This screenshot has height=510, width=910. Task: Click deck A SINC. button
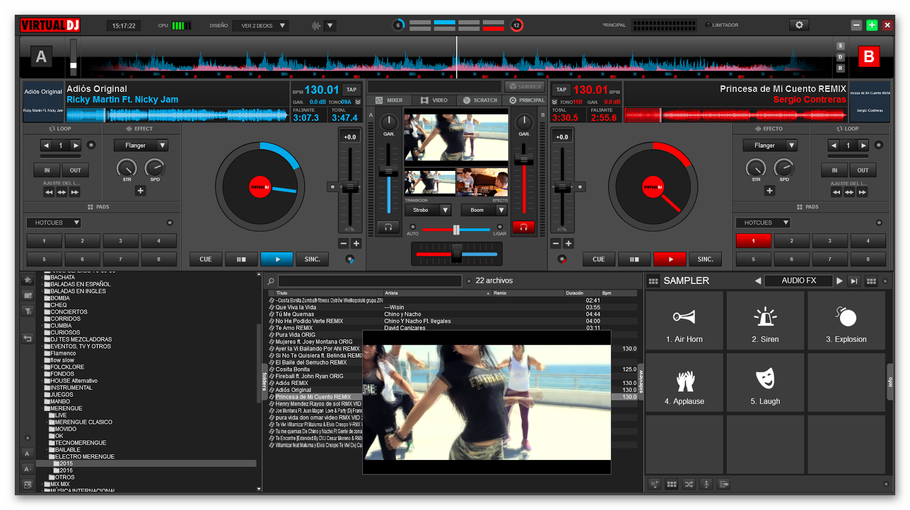pyautogui.click(x=312, y=260)
